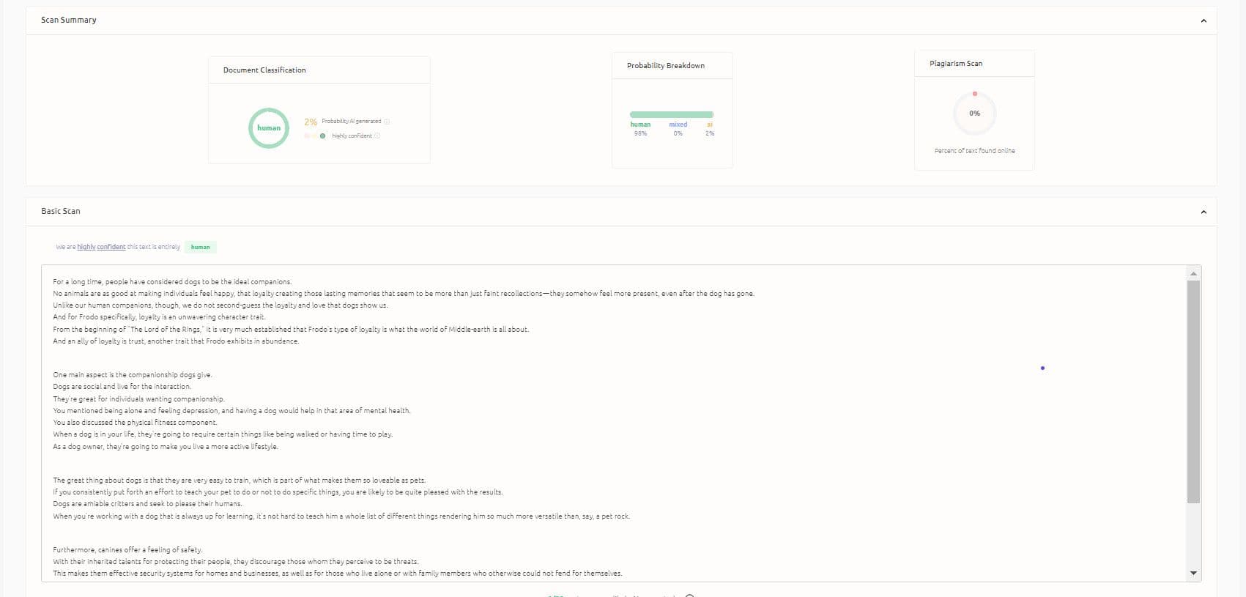Click the ai 2% label in breakdown

709,128
